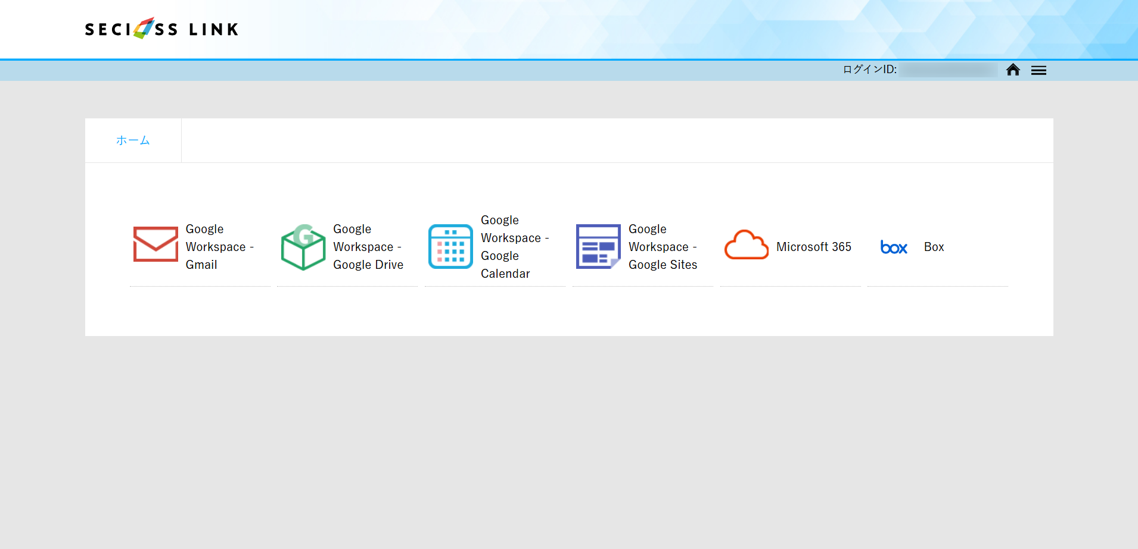Open the hamburger menu icon

point(1039,70)
